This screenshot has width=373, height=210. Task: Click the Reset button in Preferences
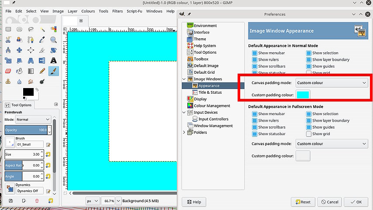click(303, 202)
